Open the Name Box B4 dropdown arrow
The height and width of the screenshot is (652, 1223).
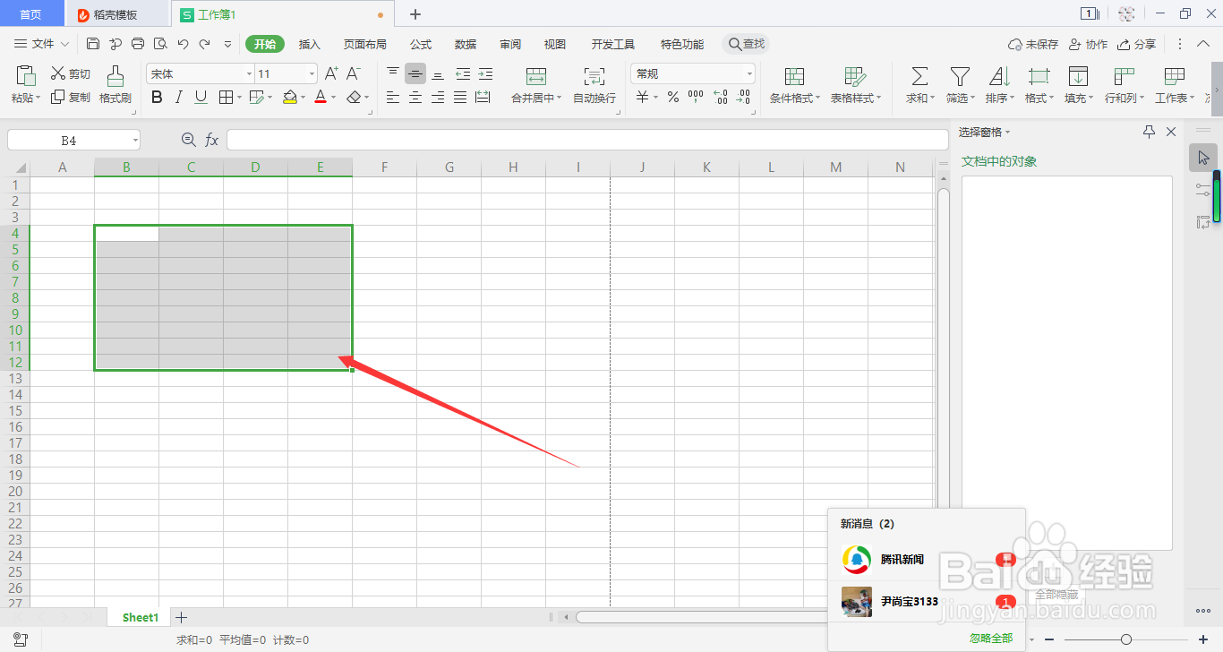point(135,141)
